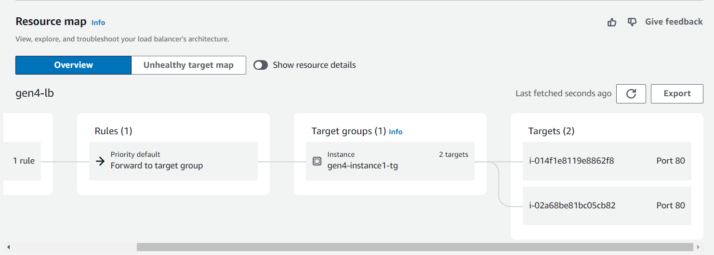Refresh the resource map
The height and width of the screenshot is (255, 714).
(631, 94)
